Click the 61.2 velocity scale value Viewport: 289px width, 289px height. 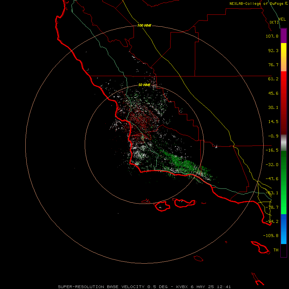pyautogui.click(x=273, y=79)
